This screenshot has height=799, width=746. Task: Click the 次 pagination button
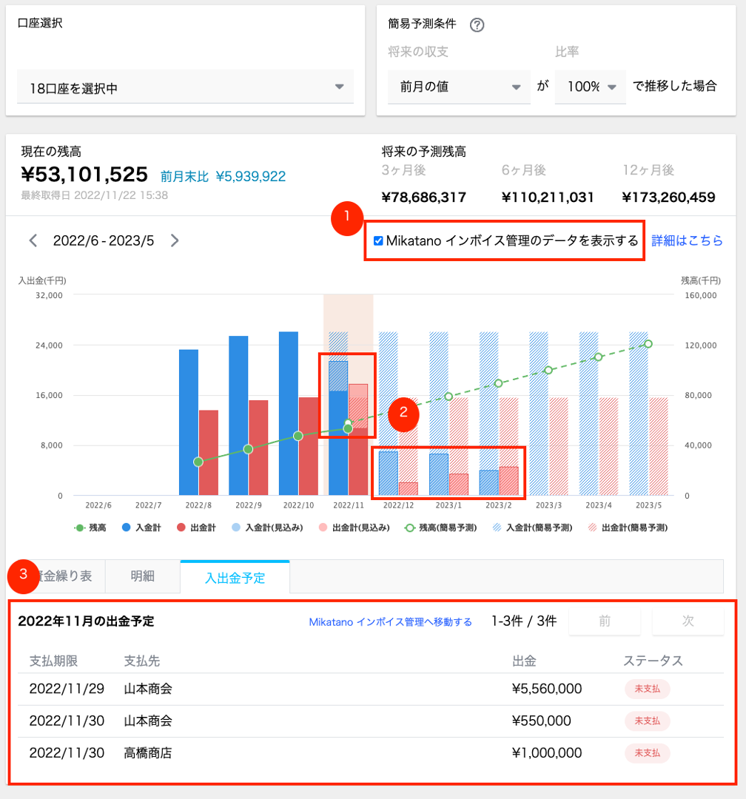pyautogui.click(x=688, y=621)
